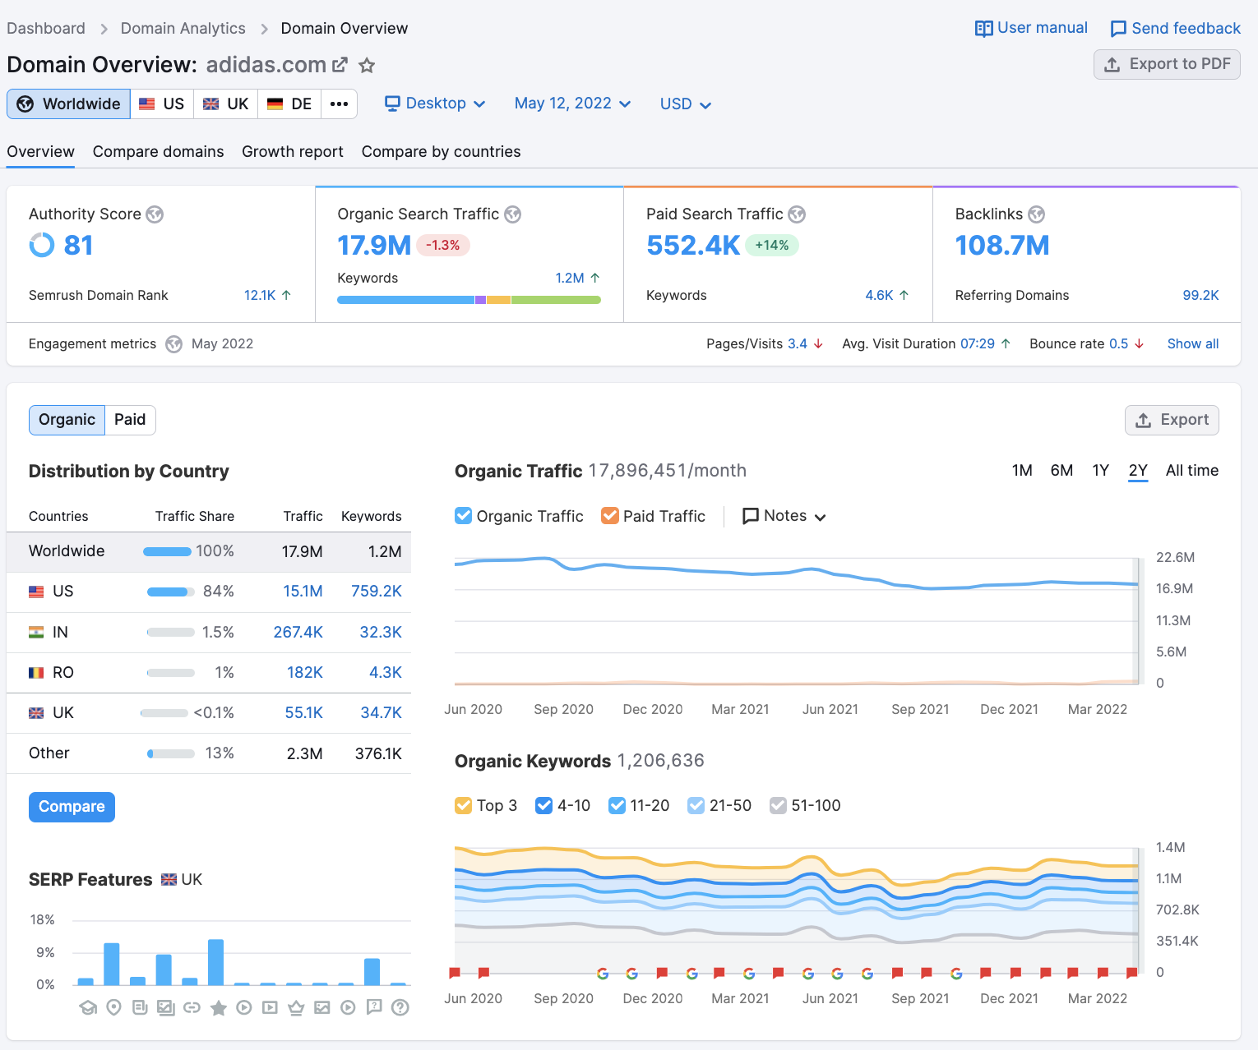Image resolution: width=1258 pixels, height=1050 pixels.
Task: Select Video square play SERP icon
Action: [x=270, y=1007]
